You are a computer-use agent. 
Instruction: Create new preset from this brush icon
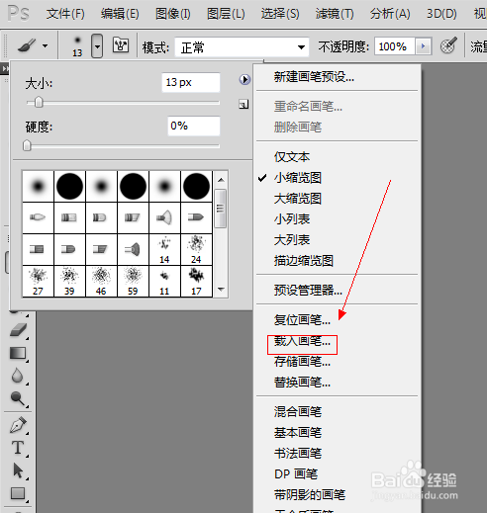pos(243,105)
